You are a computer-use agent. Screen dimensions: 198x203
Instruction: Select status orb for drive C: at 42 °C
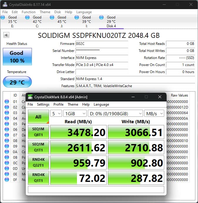tap(27, 17)
